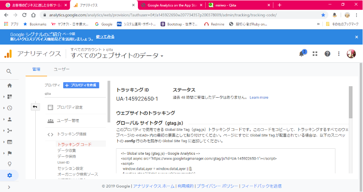Image resolution: width=363 pixels, height=192 pixels.
Task: Select データ収集 item
Action: (x=67, y=150)
